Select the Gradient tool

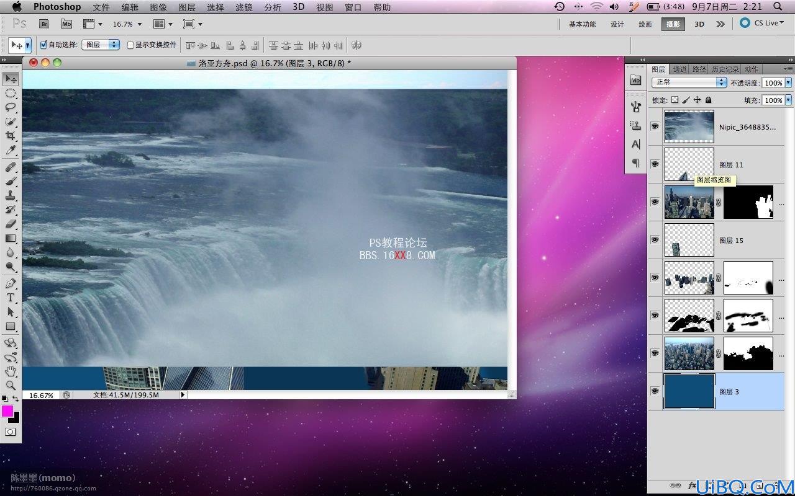11,238
